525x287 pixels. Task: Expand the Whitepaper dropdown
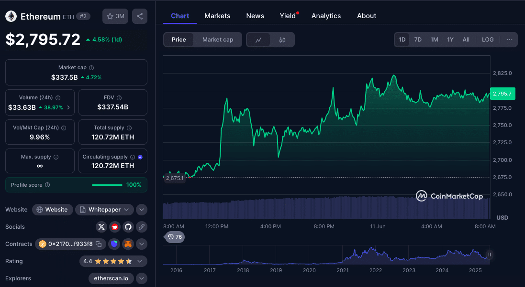[126, 210]
